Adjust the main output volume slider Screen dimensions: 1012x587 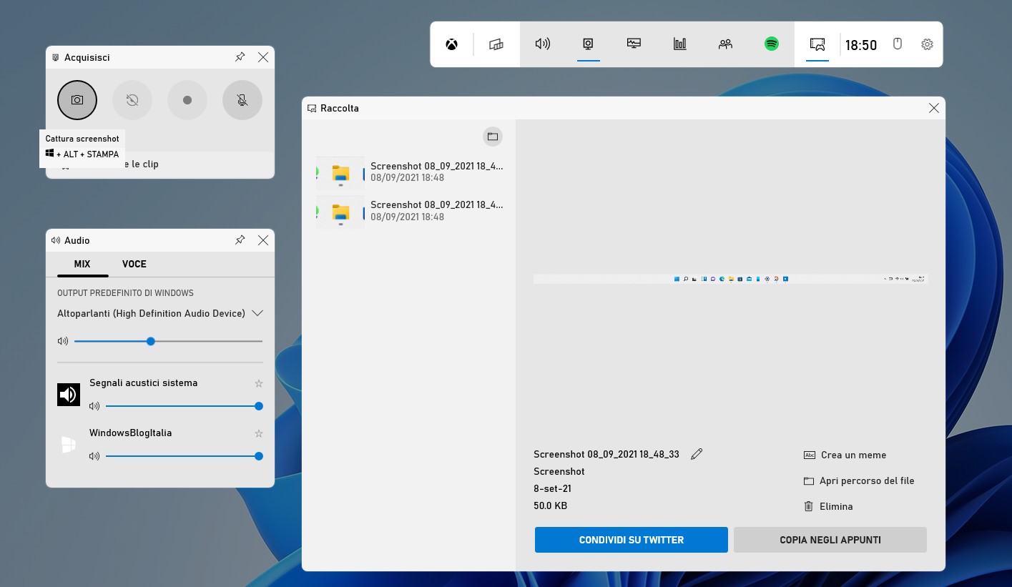click(x=169, y=342)
